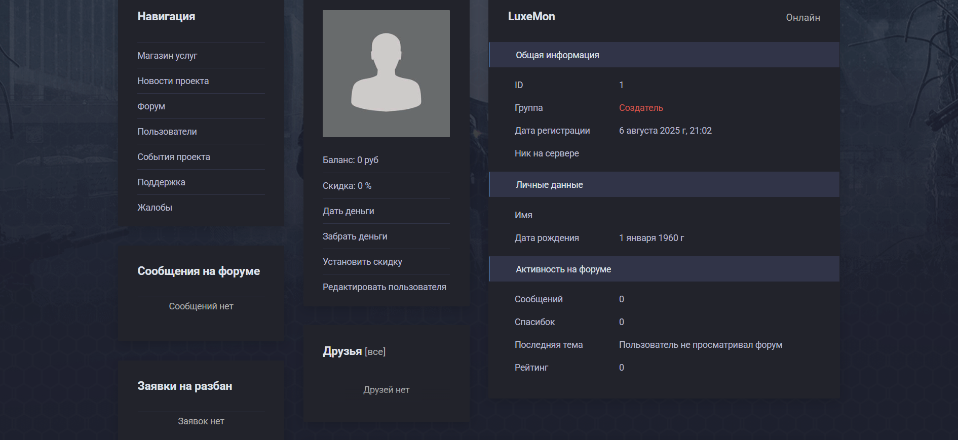Open Редактировать пользователя link
The height and width of the screenshot is (440, 958).
tap(384, 287)
